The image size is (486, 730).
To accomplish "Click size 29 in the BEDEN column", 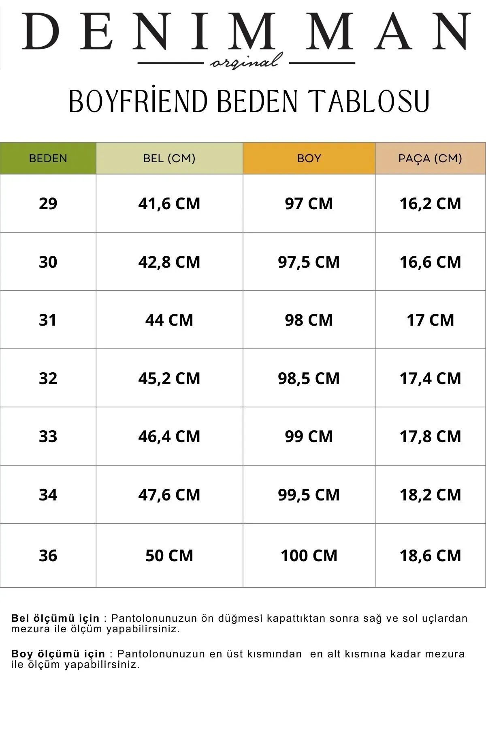I will 48,204.
